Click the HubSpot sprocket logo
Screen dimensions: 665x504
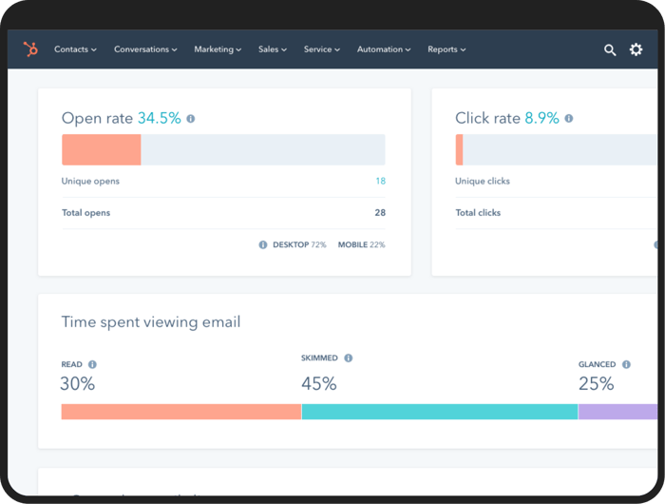[x=31, y=49]
